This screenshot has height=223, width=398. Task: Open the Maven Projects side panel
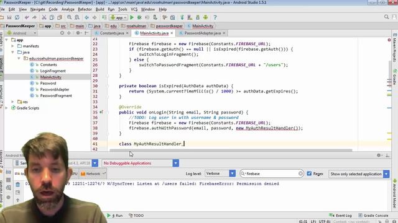(x=395, y=48)
